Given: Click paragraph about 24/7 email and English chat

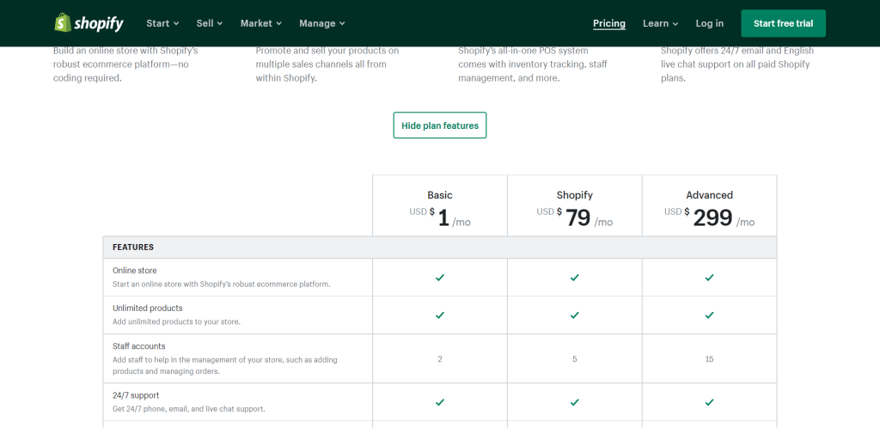Looking at the screenshot, I should click(x=736, y=64).
